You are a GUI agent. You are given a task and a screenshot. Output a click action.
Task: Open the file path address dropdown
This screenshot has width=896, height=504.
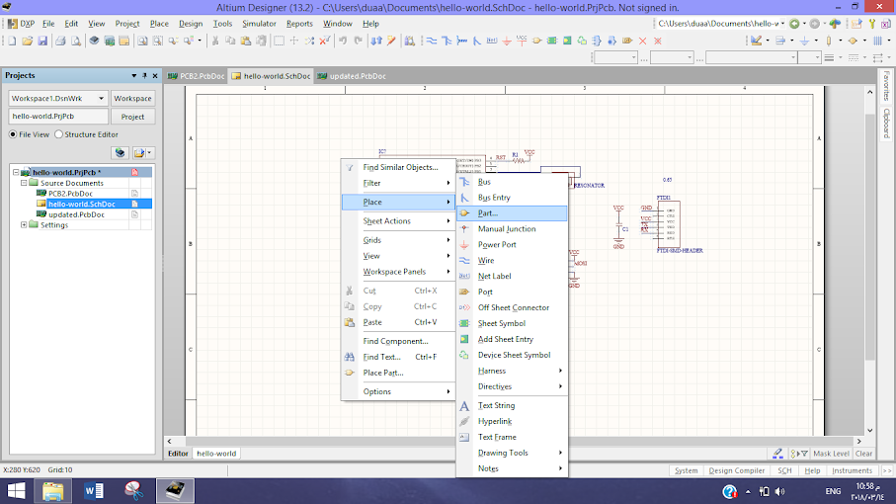pyautogui.click(x=782, y=24)
